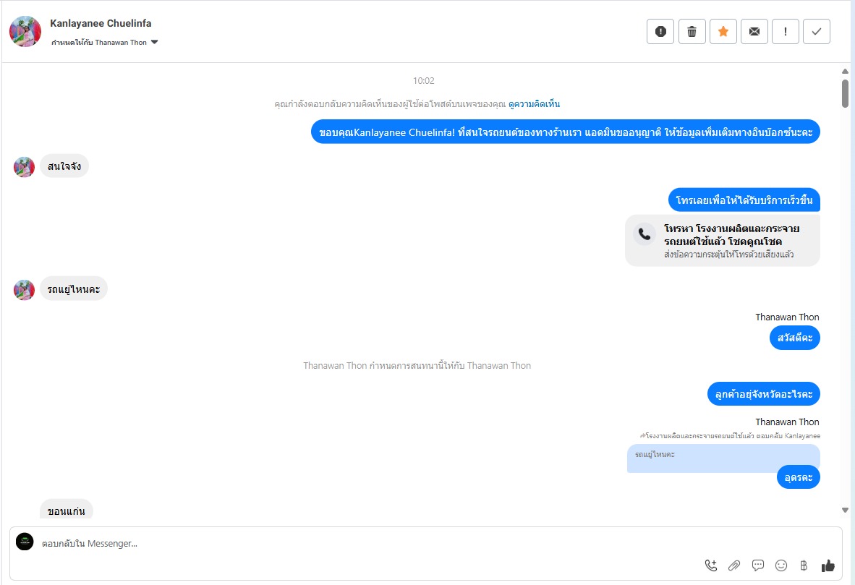Attach a file using the paperclip icon

[x=734, y=565]
